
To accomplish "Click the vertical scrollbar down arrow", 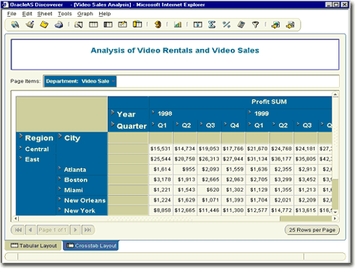I will click(x=335, y=212).
